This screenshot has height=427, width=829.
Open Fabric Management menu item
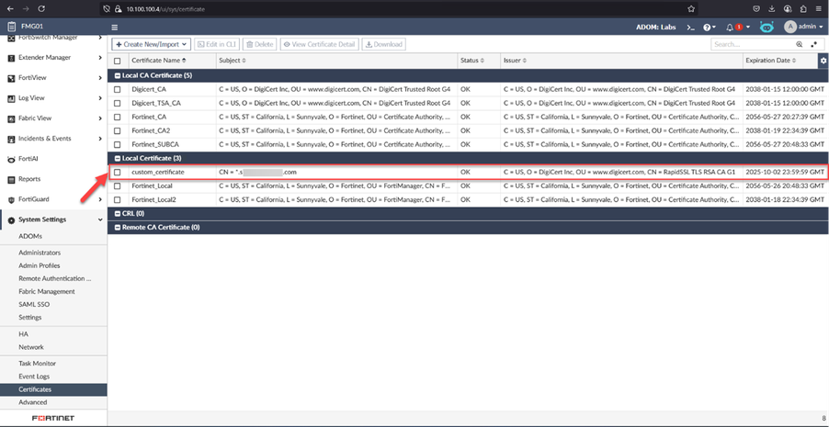point(47,292)
